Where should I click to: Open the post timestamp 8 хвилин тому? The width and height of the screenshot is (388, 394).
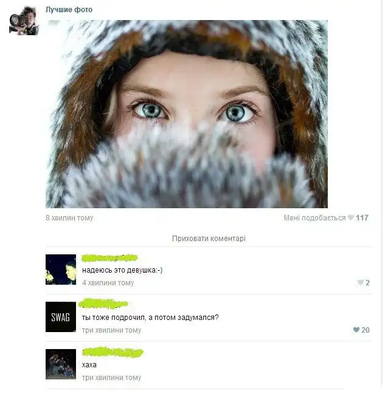click(x=69, y=218)
